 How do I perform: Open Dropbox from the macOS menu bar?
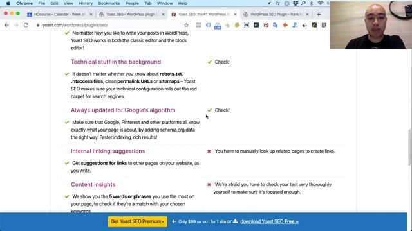pyautogui.click(x=295, y=3)
